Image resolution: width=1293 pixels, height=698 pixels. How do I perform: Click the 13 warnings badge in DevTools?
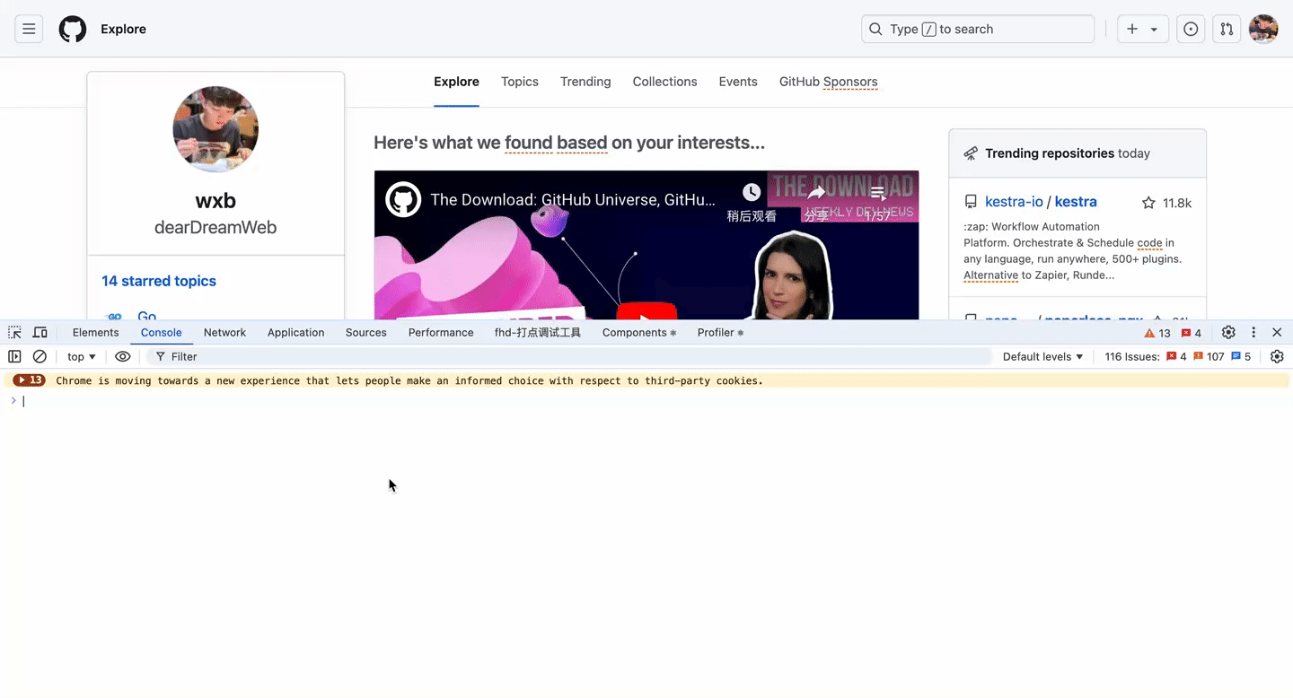point(1157,333)
